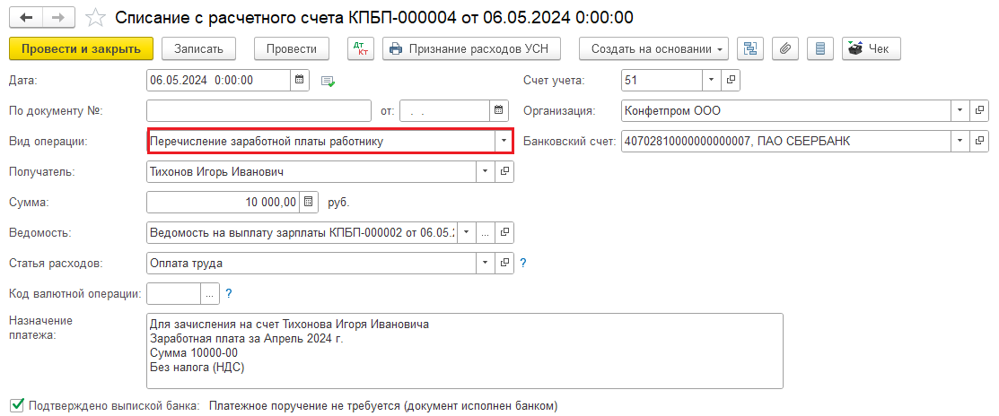Viewport: 999px width, 416px height.
Task: Click the Записать button
Action: coord(198,49)
